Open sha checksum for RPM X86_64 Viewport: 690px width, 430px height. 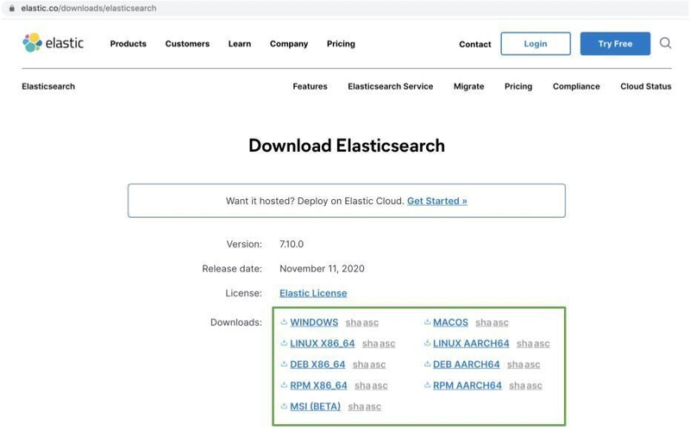[x=362, y=385]
